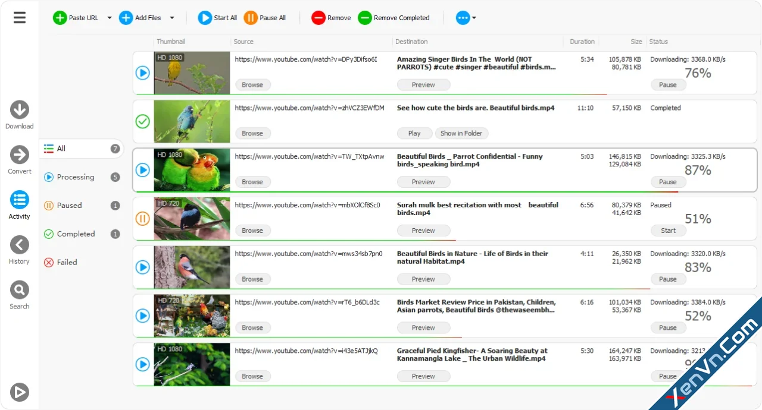The image size is (762, 410).
Task: Click the 11:10 duration value
Action: [585, 108]
